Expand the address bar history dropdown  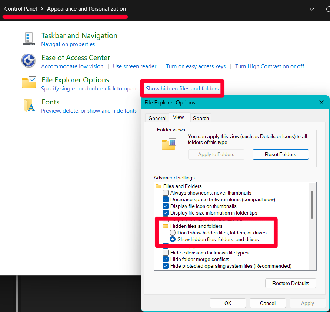[x=312, y=9]
